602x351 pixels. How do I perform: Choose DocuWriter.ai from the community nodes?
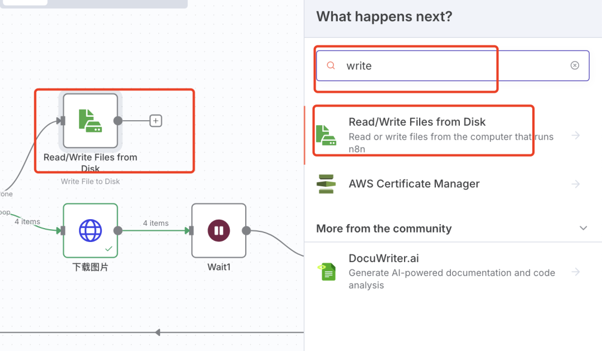pyautogui.click(x=383, y=259)
